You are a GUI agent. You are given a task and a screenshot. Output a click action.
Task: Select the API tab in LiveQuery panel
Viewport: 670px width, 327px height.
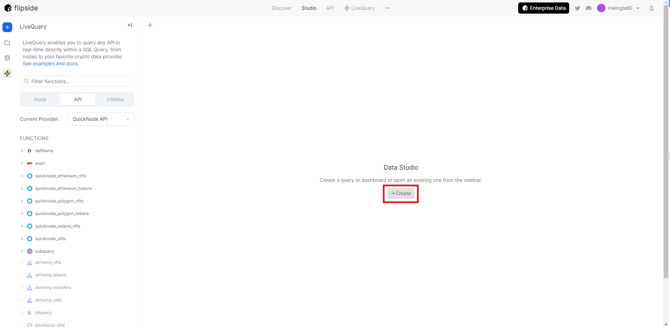click(77, 99)
